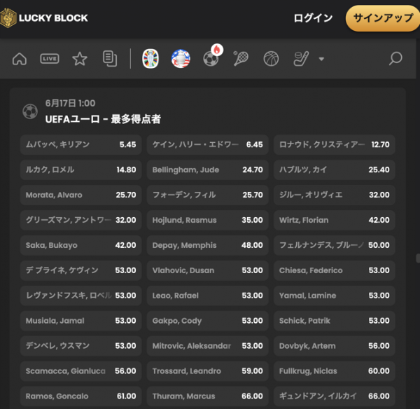Expand the more sports dropdown arrow
The height and width of the screenshot is (409, 420).
(321, 59)
